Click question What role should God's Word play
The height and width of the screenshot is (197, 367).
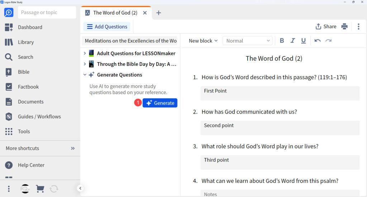tap(260, 146)
